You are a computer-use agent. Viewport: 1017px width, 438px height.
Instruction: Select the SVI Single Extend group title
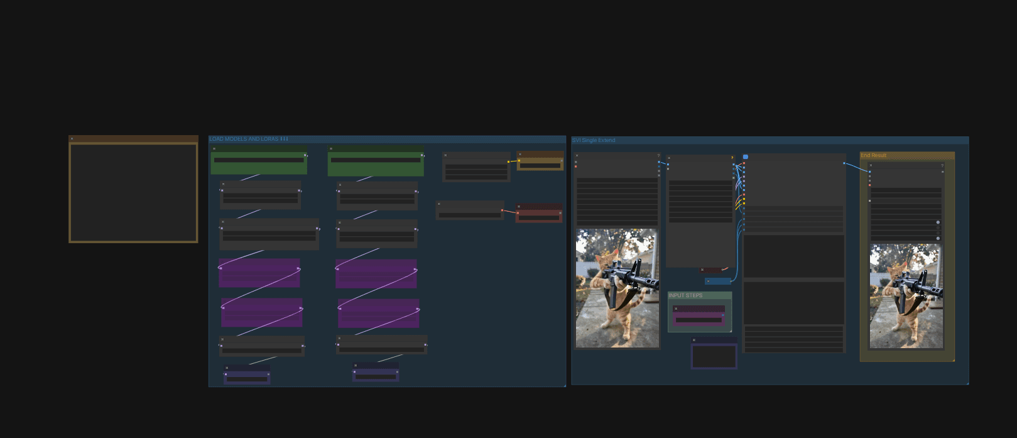[594, 140]
